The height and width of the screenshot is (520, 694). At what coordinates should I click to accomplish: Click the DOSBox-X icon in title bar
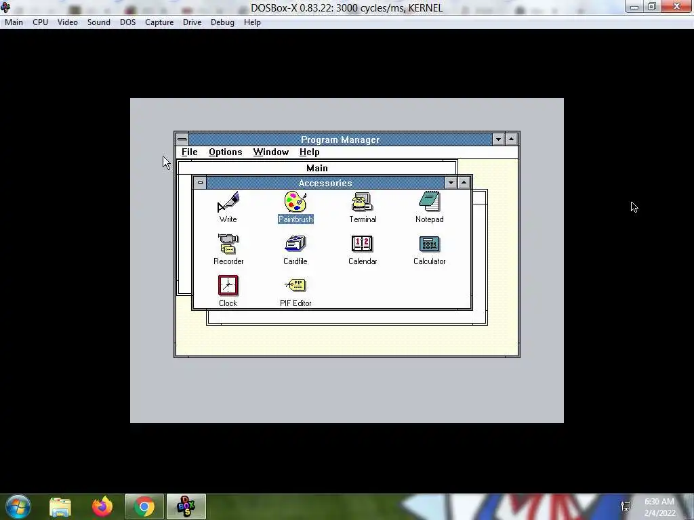click(5, 7)
